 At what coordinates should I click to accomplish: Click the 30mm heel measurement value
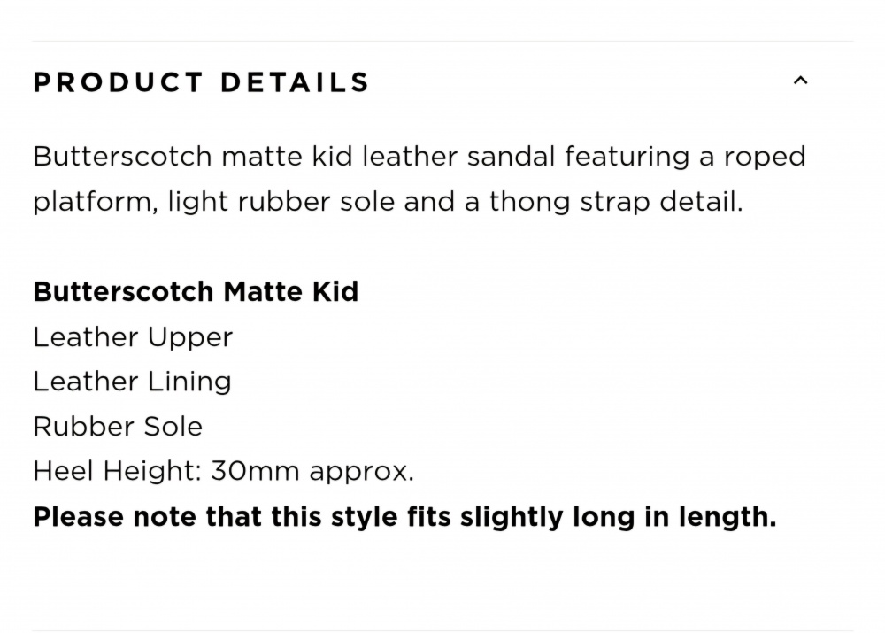[x=255, y=471]
